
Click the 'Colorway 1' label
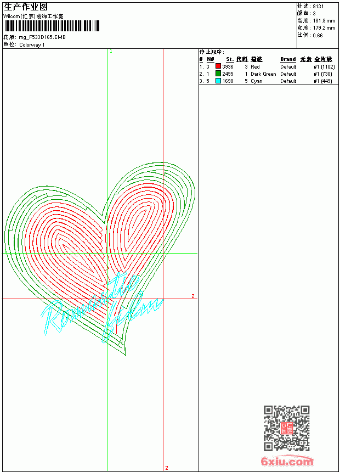pos(32,45)
